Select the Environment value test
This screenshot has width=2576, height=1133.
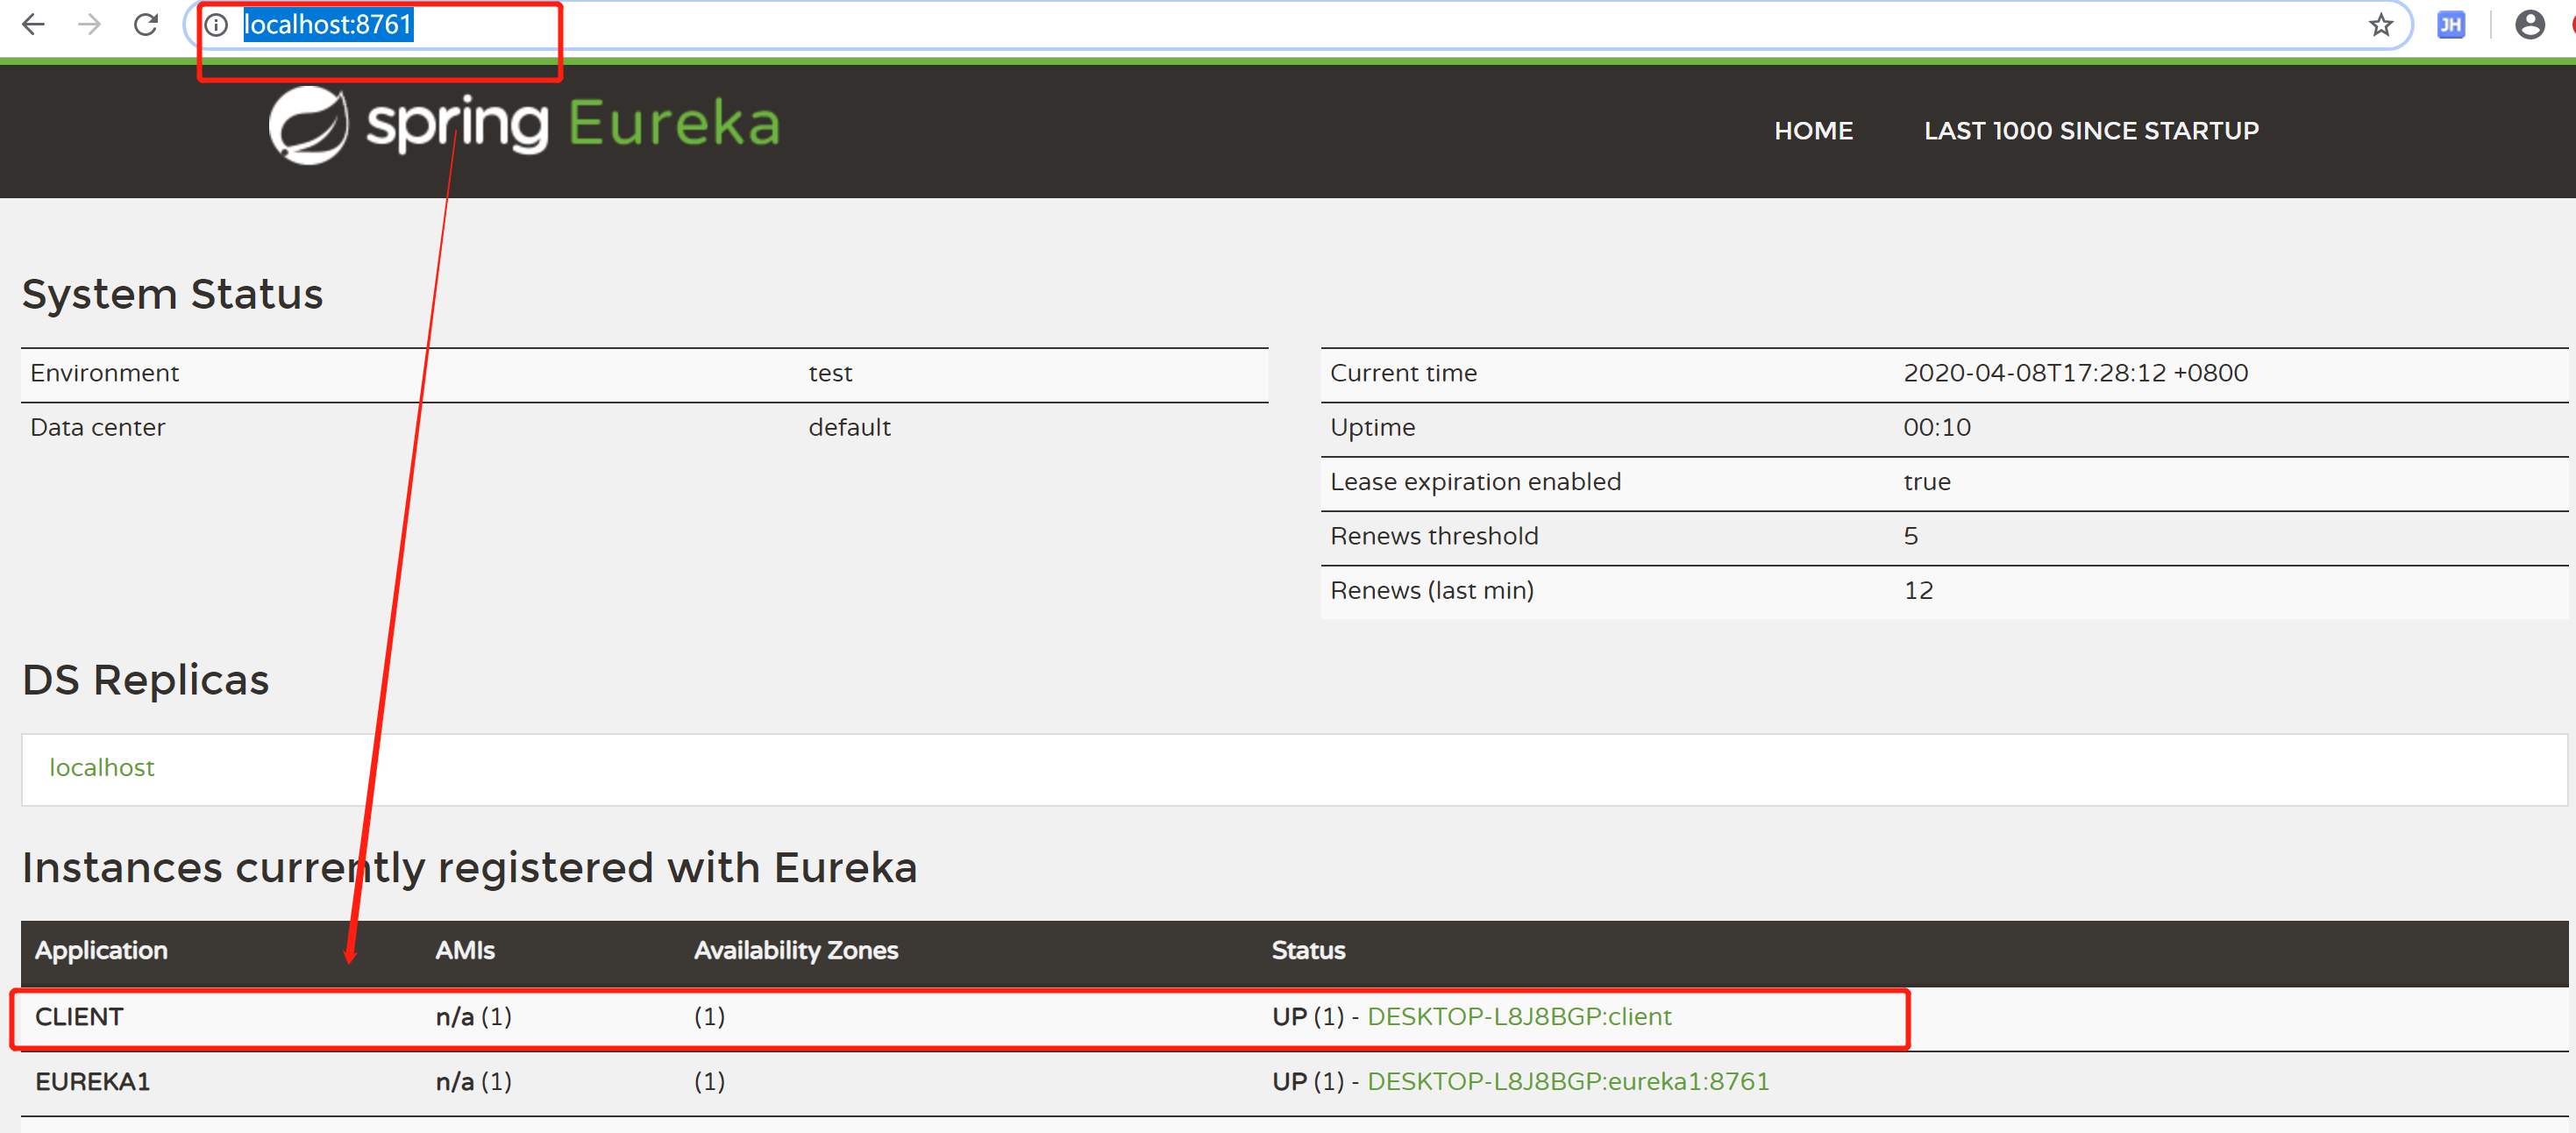pos(830,373)
